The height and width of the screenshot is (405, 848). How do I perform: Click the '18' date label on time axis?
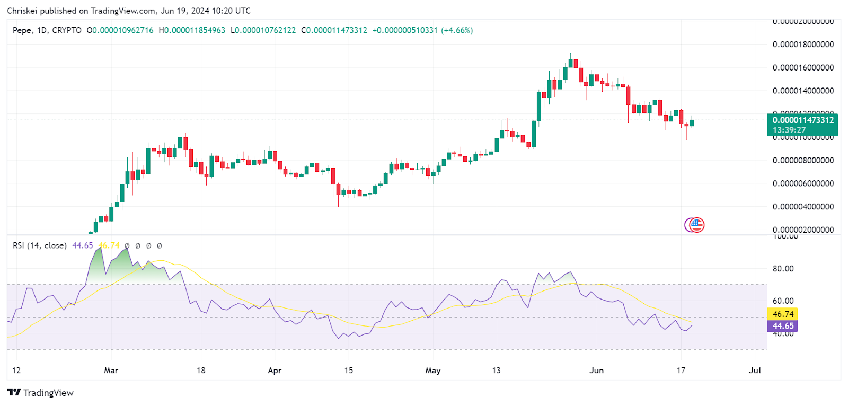(201, 371)
